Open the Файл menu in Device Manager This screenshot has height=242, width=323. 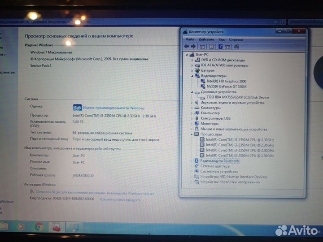click(189, 39)
